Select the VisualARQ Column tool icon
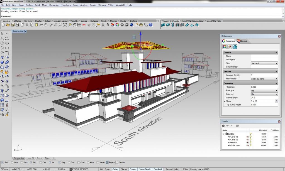285x171 pixels. (173, 25)
